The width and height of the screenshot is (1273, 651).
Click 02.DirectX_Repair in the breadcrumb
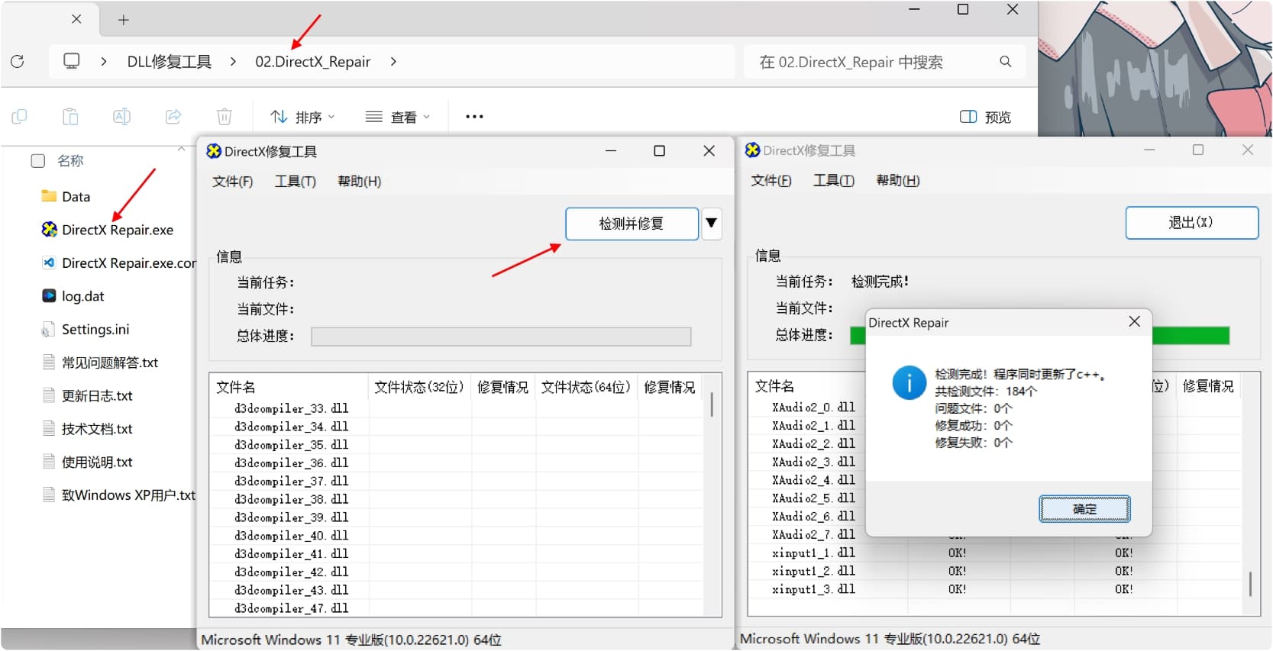coord(313,62)
